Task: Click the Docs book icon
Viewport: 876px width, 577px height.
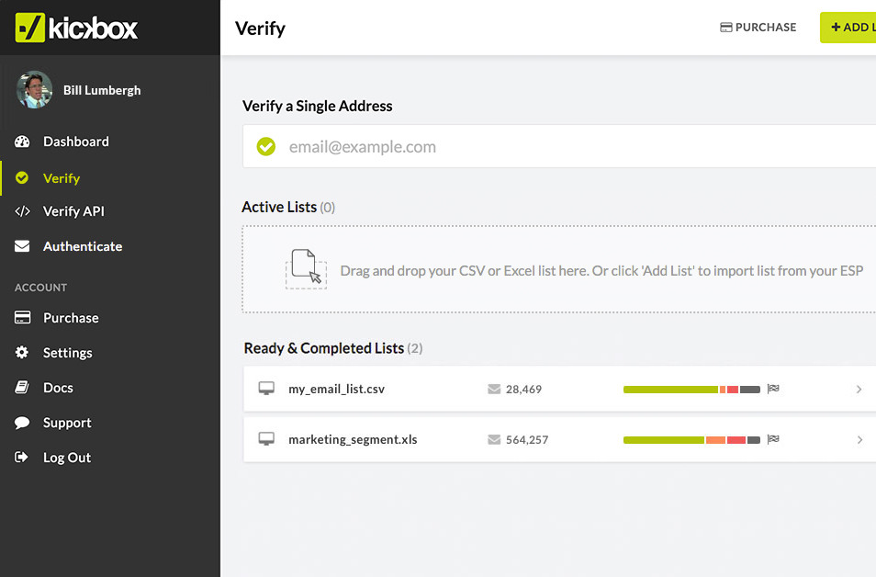Action: (23, 388)
